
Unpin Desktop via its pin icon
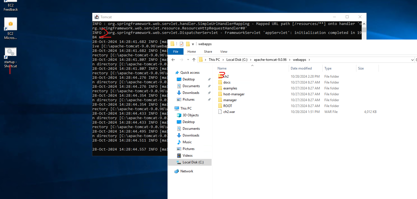click(209, 79)
